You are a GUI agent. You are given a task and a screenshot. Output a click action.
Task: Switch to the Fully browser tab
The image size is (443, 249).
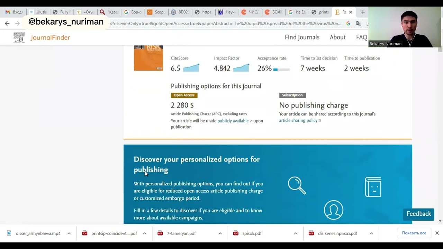62,12
